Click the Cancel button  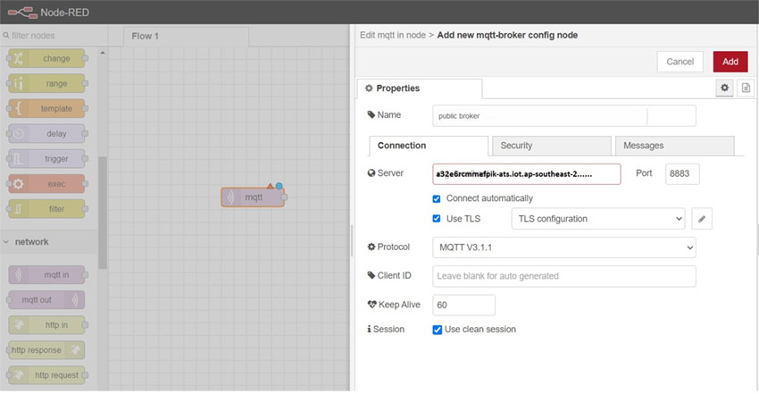pos(680,62)
